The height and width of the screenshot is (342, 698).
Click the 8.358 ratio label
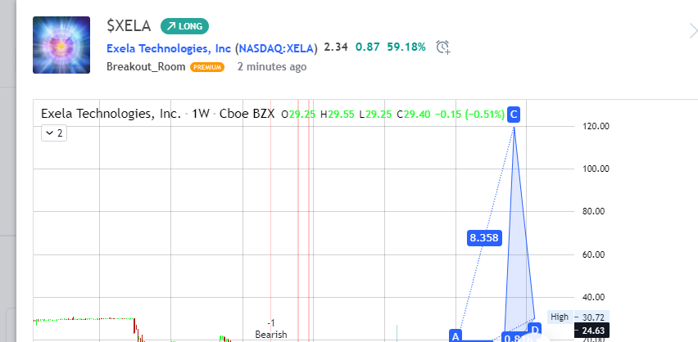(x=483, y=238)
